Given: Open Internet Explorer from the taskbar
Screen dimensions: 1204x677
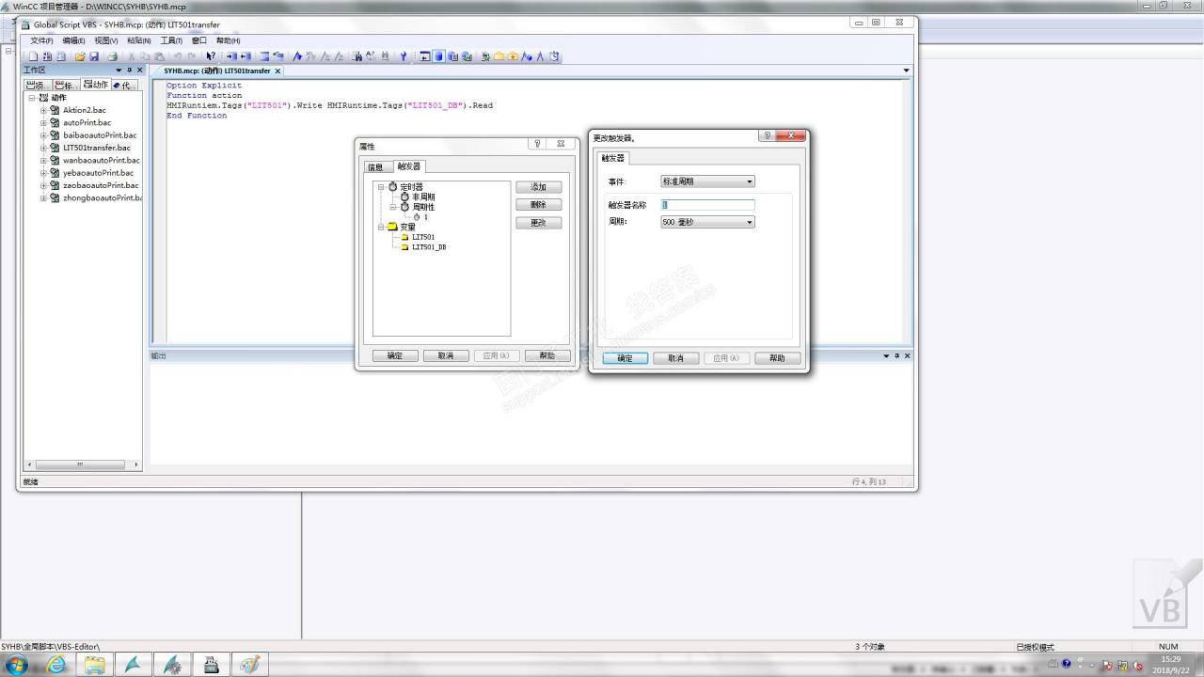Looking at the screenshot, I should (x=56, y=665).
